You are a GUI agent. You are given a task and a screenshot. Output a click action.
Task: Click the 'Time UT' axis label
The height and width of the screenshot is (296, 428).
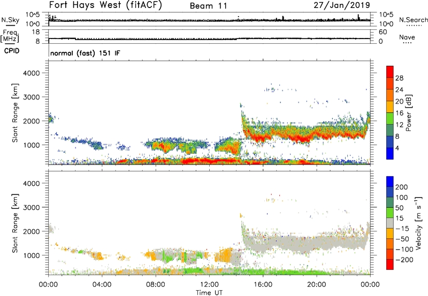tap(209, 293)
